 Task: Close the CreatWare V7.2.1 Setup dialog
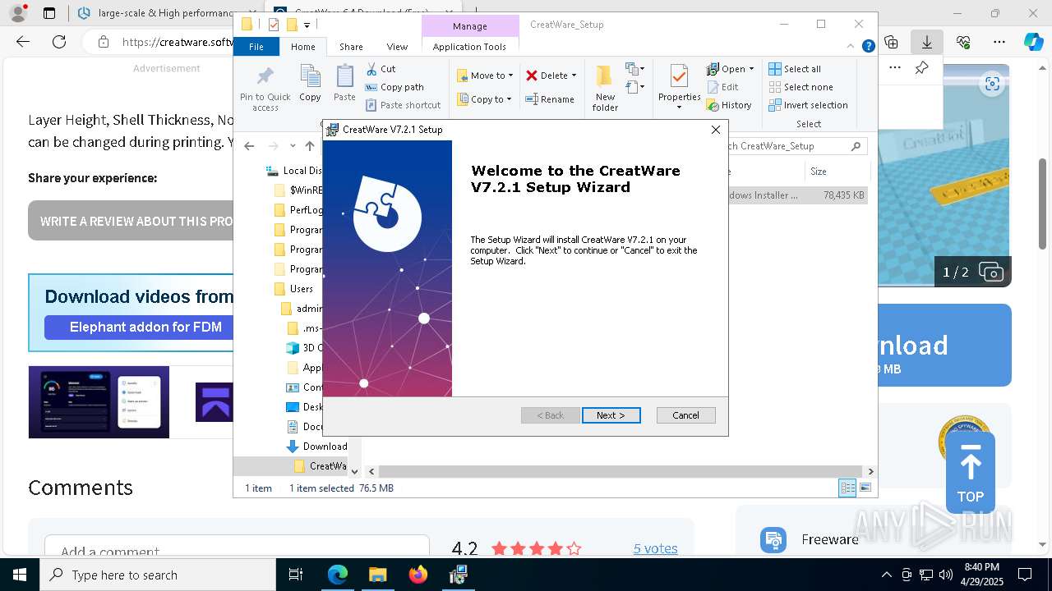(x=715, y=130)
